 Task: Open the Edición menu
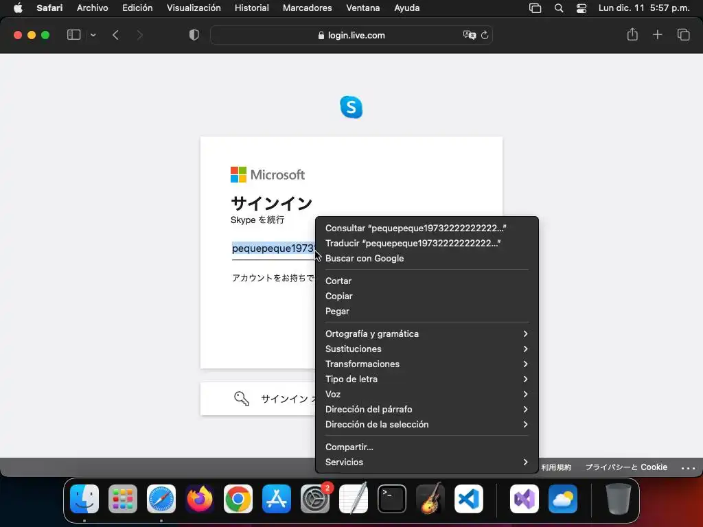137,8
